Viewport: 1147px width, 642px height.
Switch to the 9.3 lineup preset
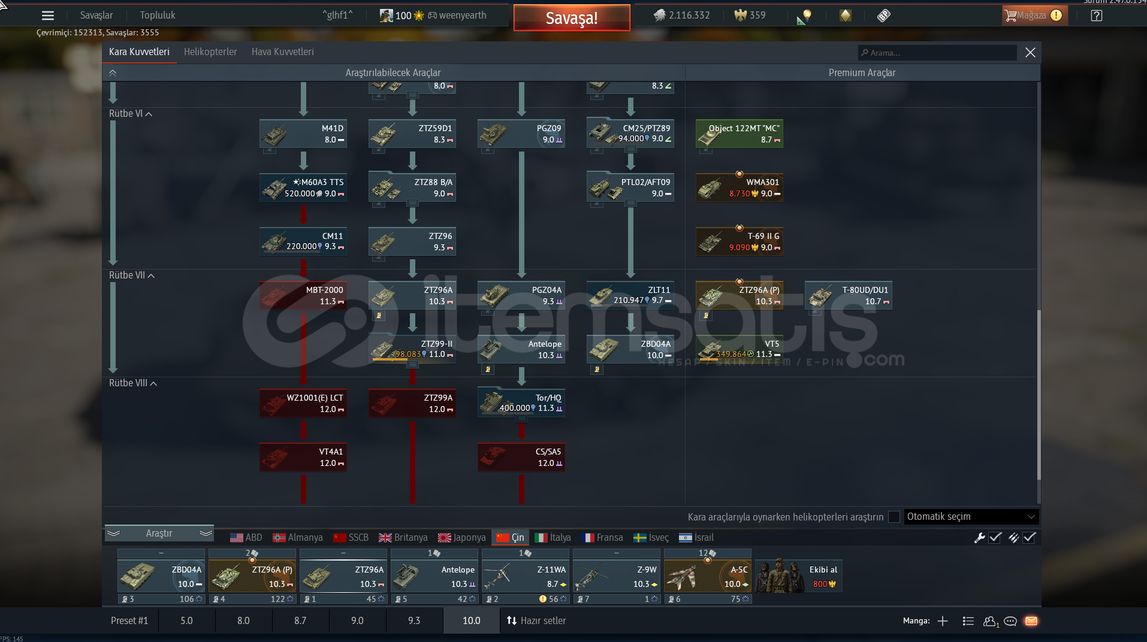414,620
